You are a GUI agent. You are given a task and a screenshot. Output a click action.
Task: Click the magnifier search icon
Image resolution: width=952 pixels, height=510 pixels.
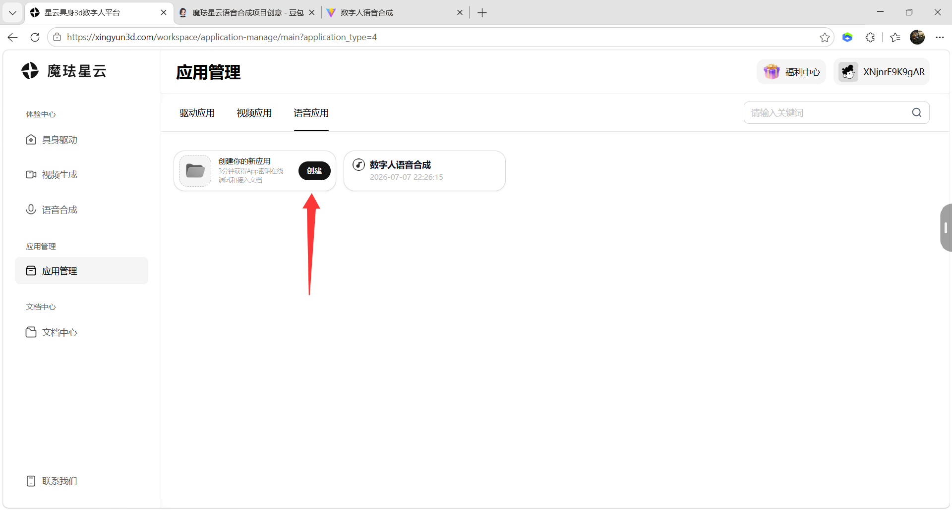pyautogui.click(x=917, y=113)
